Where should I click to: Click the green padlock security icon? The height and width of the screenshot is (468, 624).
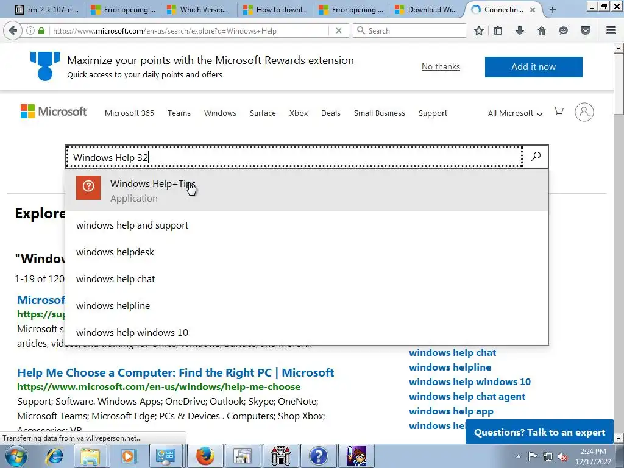click(41, 30)
